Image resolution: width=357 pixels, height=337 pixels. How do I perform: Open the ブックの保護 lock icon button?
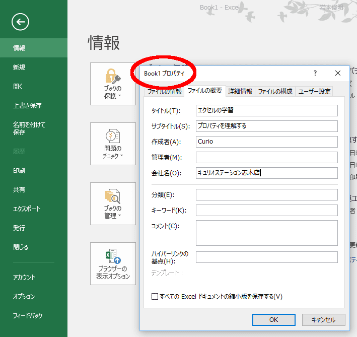pos(113,84)
